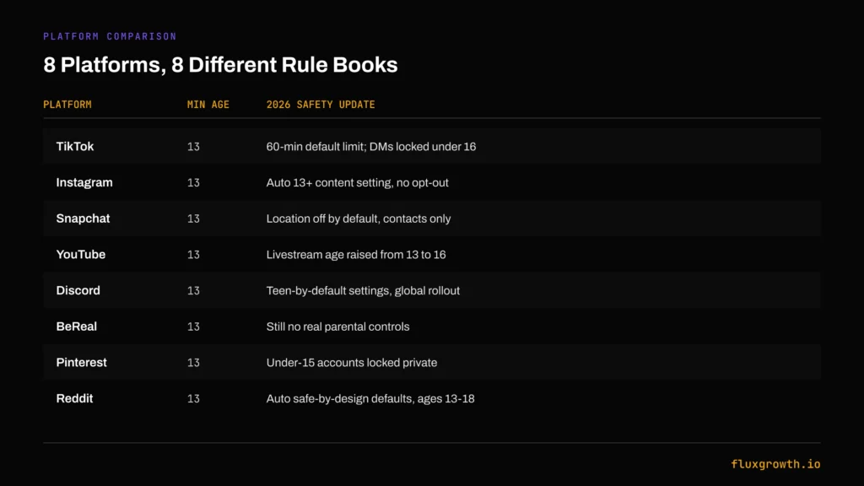Screen dimensions: 864x486
Task: Click Pinterest's Under-15 accounts locked text
Action: click(352, 363)
